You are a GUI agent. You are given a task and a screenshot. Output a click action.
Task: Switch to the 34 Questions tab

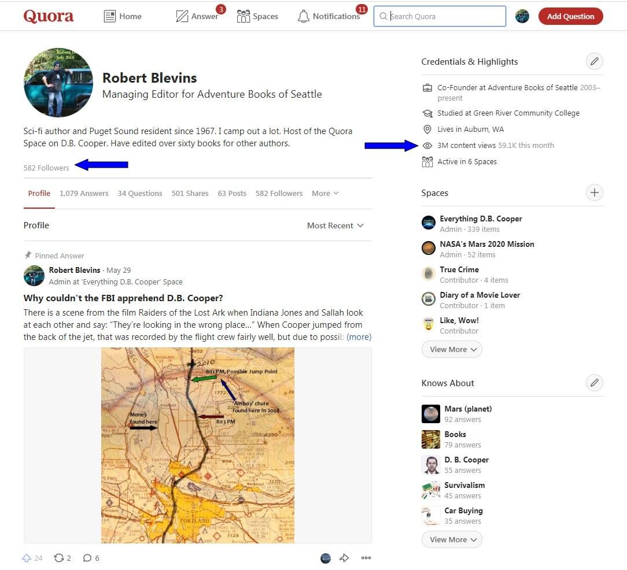(x=140, y=194)
